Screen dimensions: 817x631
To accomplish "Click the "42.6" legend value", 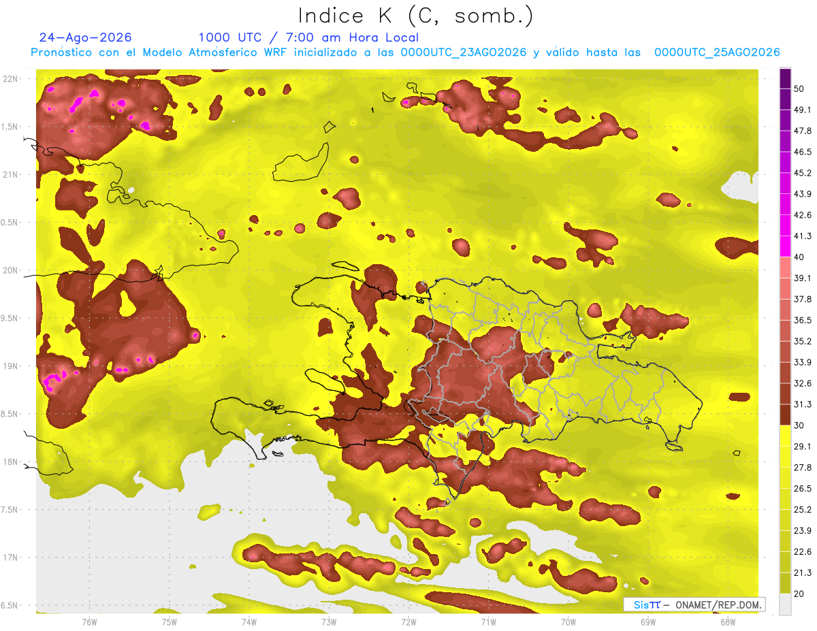I will coord(803,215).
